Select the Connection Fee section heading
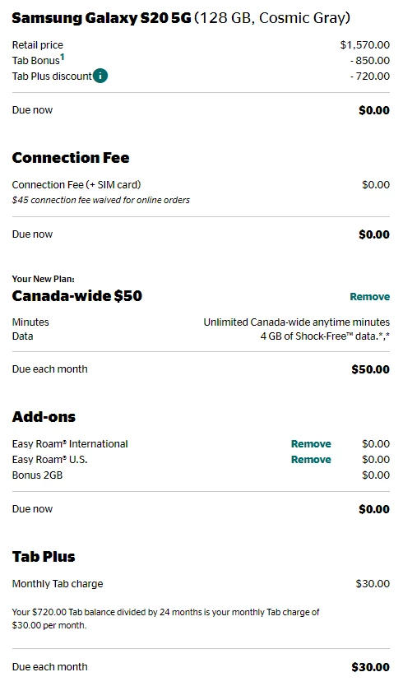Screen dimensions: 403x686 click(x=71, y=157)
